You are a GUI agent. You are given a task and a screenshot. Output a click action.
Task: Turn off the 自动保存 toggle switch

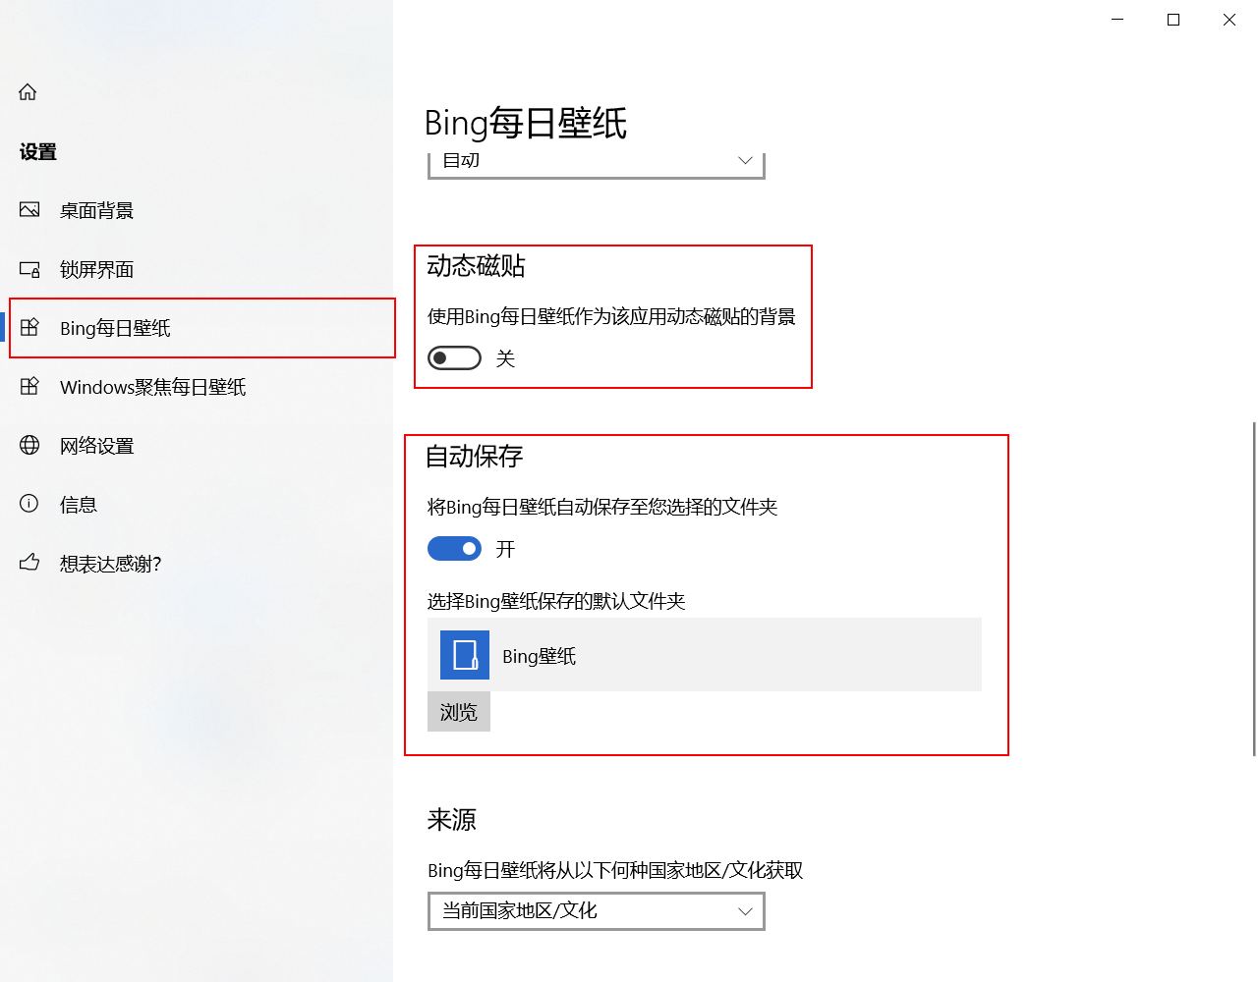tap(454, 549)
